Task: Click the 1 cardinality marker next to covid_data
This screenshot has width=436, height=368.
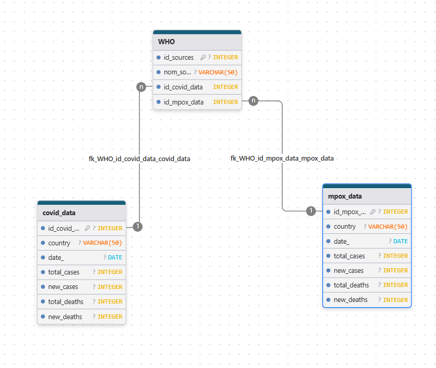Action: tap(138, 227)
